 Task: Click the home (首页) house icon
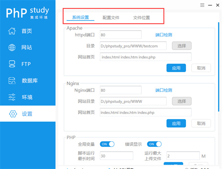point(12,31)
